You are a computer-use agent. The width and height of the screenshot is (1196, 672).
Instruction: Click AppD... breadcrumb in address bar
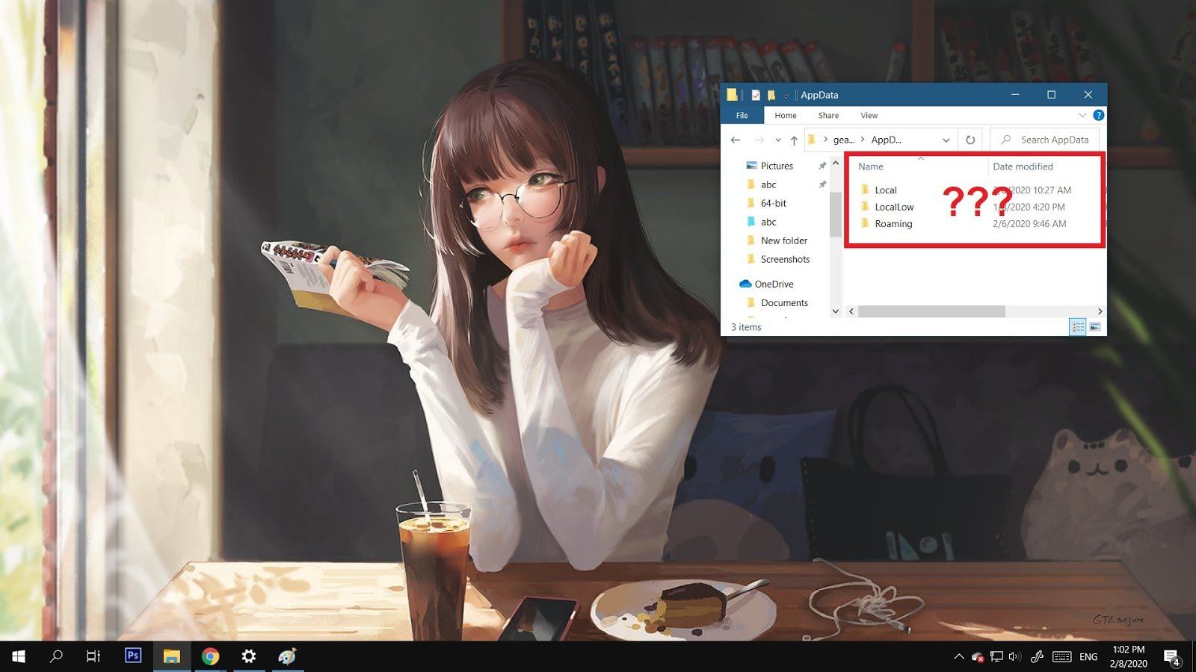[886, 140]
